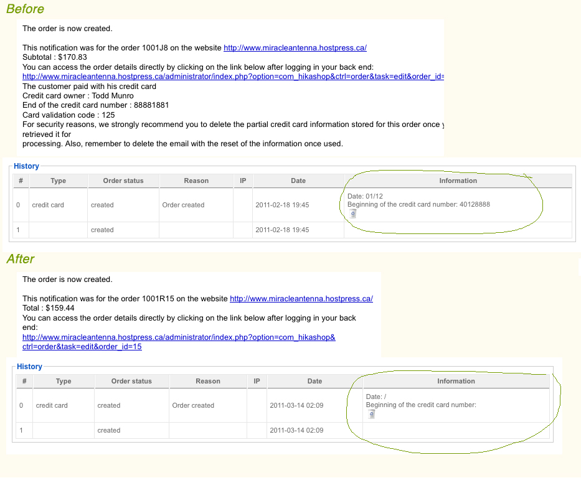This screenshot has height=498, width=581.
Task: Open the administrator link ending in order_id=15
Action: [179, 342]
